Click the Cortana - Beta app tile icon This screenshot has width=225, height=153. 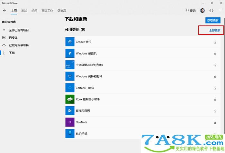click(x=70, y=88)
